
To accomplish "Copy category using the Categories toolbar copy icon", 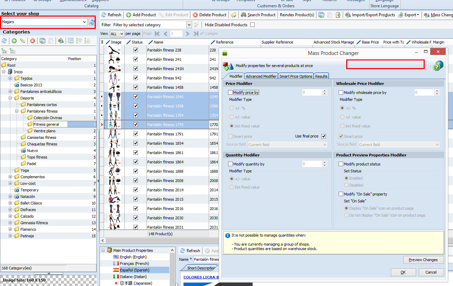I will coord(42,41).
